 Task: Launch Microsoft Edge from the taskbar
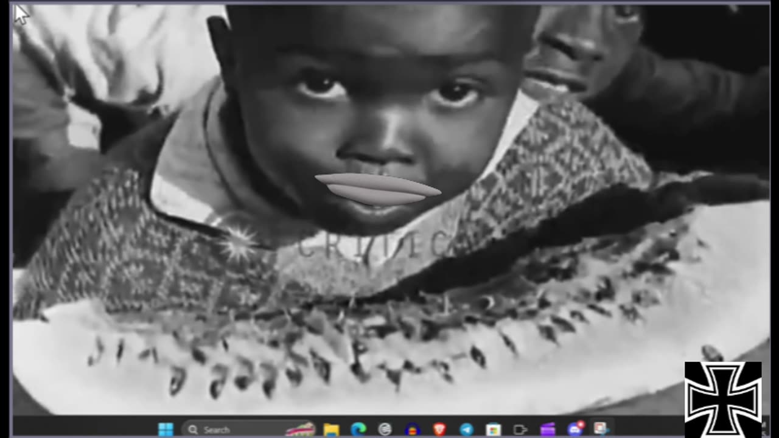pos(358,429)
